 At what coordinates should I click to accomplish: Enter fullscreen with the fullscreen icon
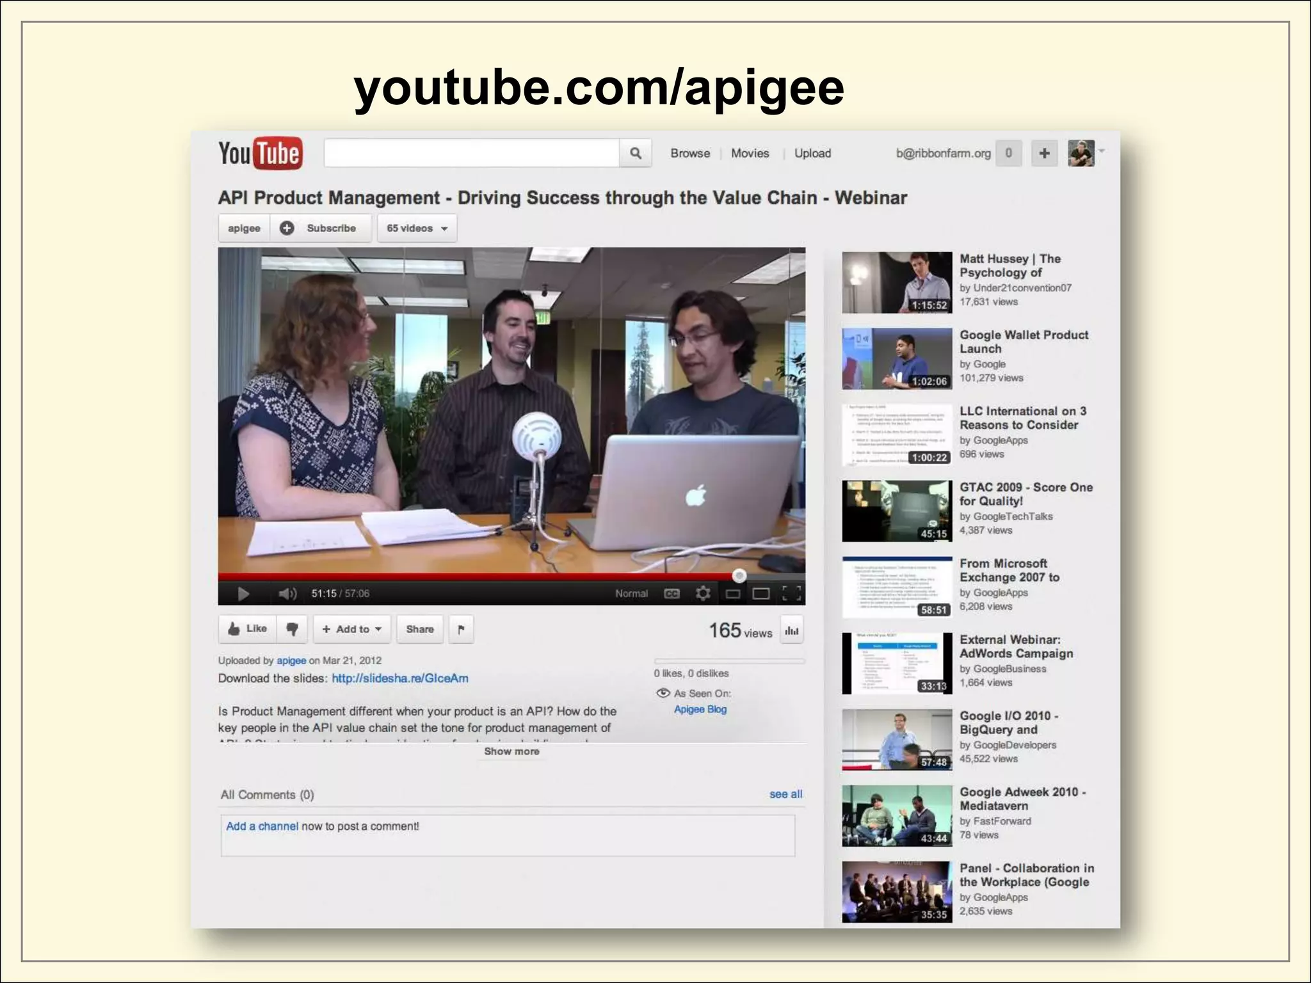(792, 594)
